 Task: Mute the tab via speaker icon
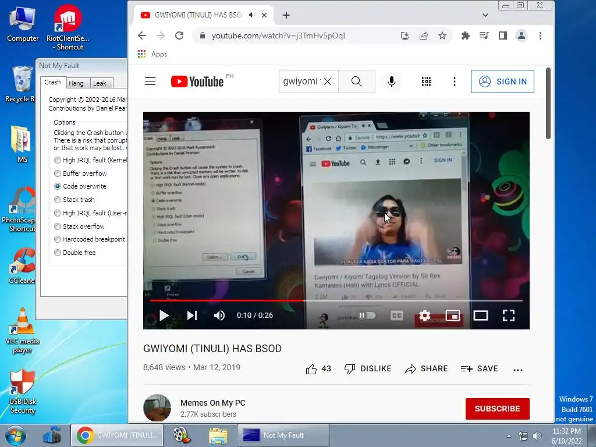click(x=251, y=15)
